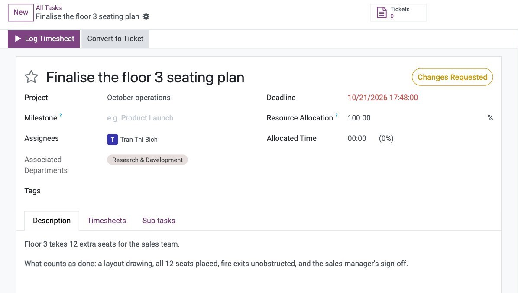This screenshot has width=518, height=293.
Task: Open the Project field October operations
Action: [139, 98]
